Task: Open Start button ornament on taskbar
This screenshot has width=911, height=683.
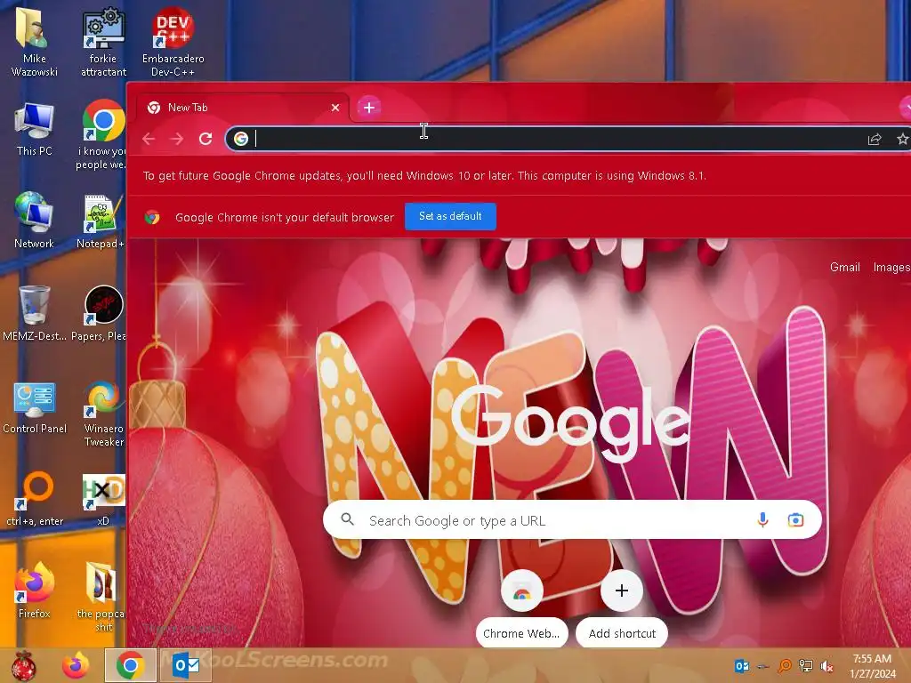Action: coord(24,665)
